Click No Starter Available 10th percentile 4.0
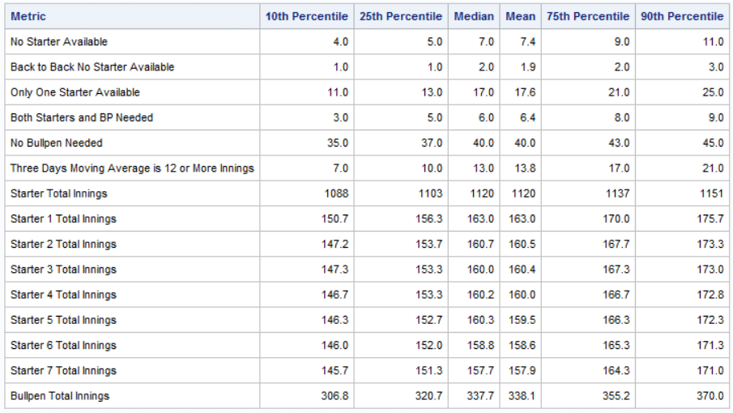 point(341,41)
